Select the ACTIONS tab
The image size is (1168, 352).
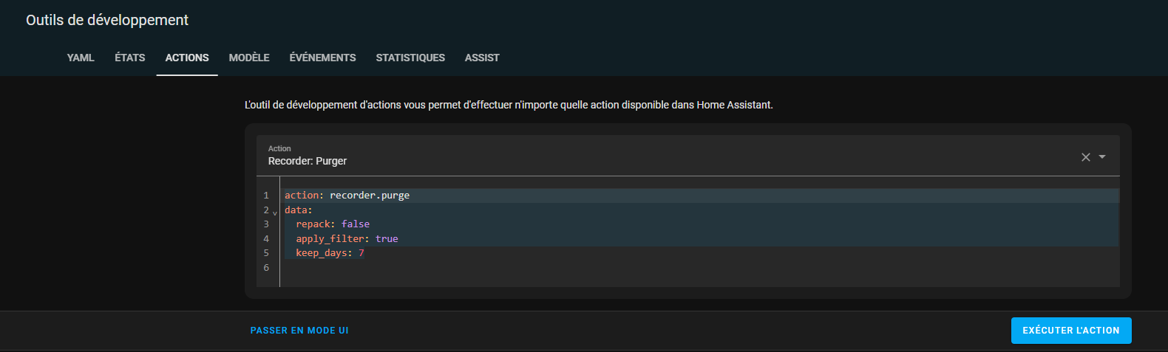pyautogui.click(x=187, y=58)
